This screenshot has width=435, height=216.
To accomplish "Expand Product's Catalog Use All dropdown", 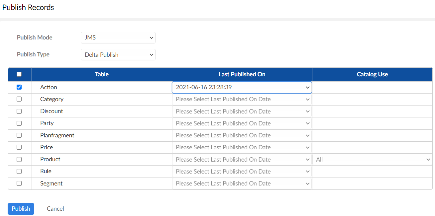I will click(x=372, y=160).
